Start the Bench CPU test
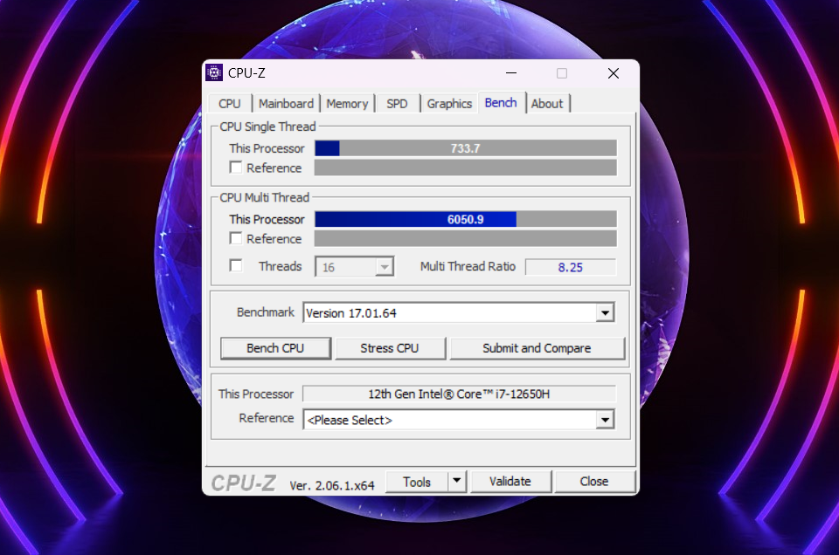 click(x=275, y=348)
